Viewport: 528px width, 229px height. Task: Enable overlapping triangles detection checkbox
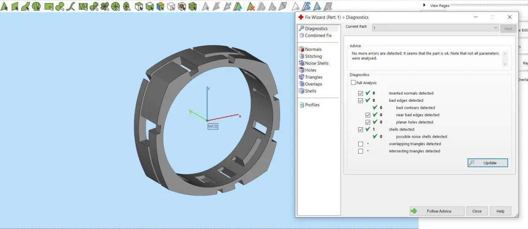click(361, 144)
